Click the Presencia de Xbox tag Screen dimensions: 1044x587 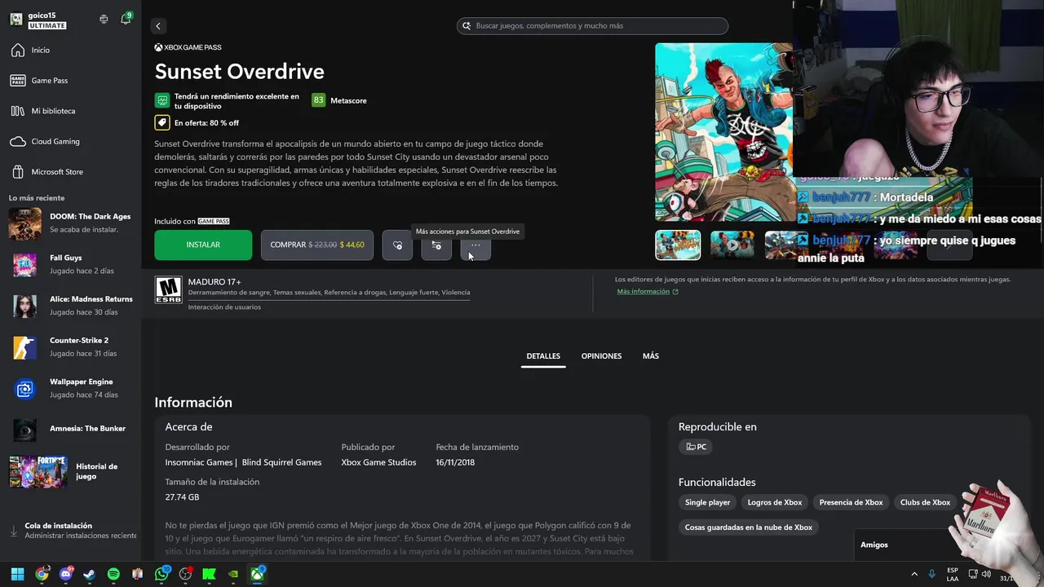point(851,502)
